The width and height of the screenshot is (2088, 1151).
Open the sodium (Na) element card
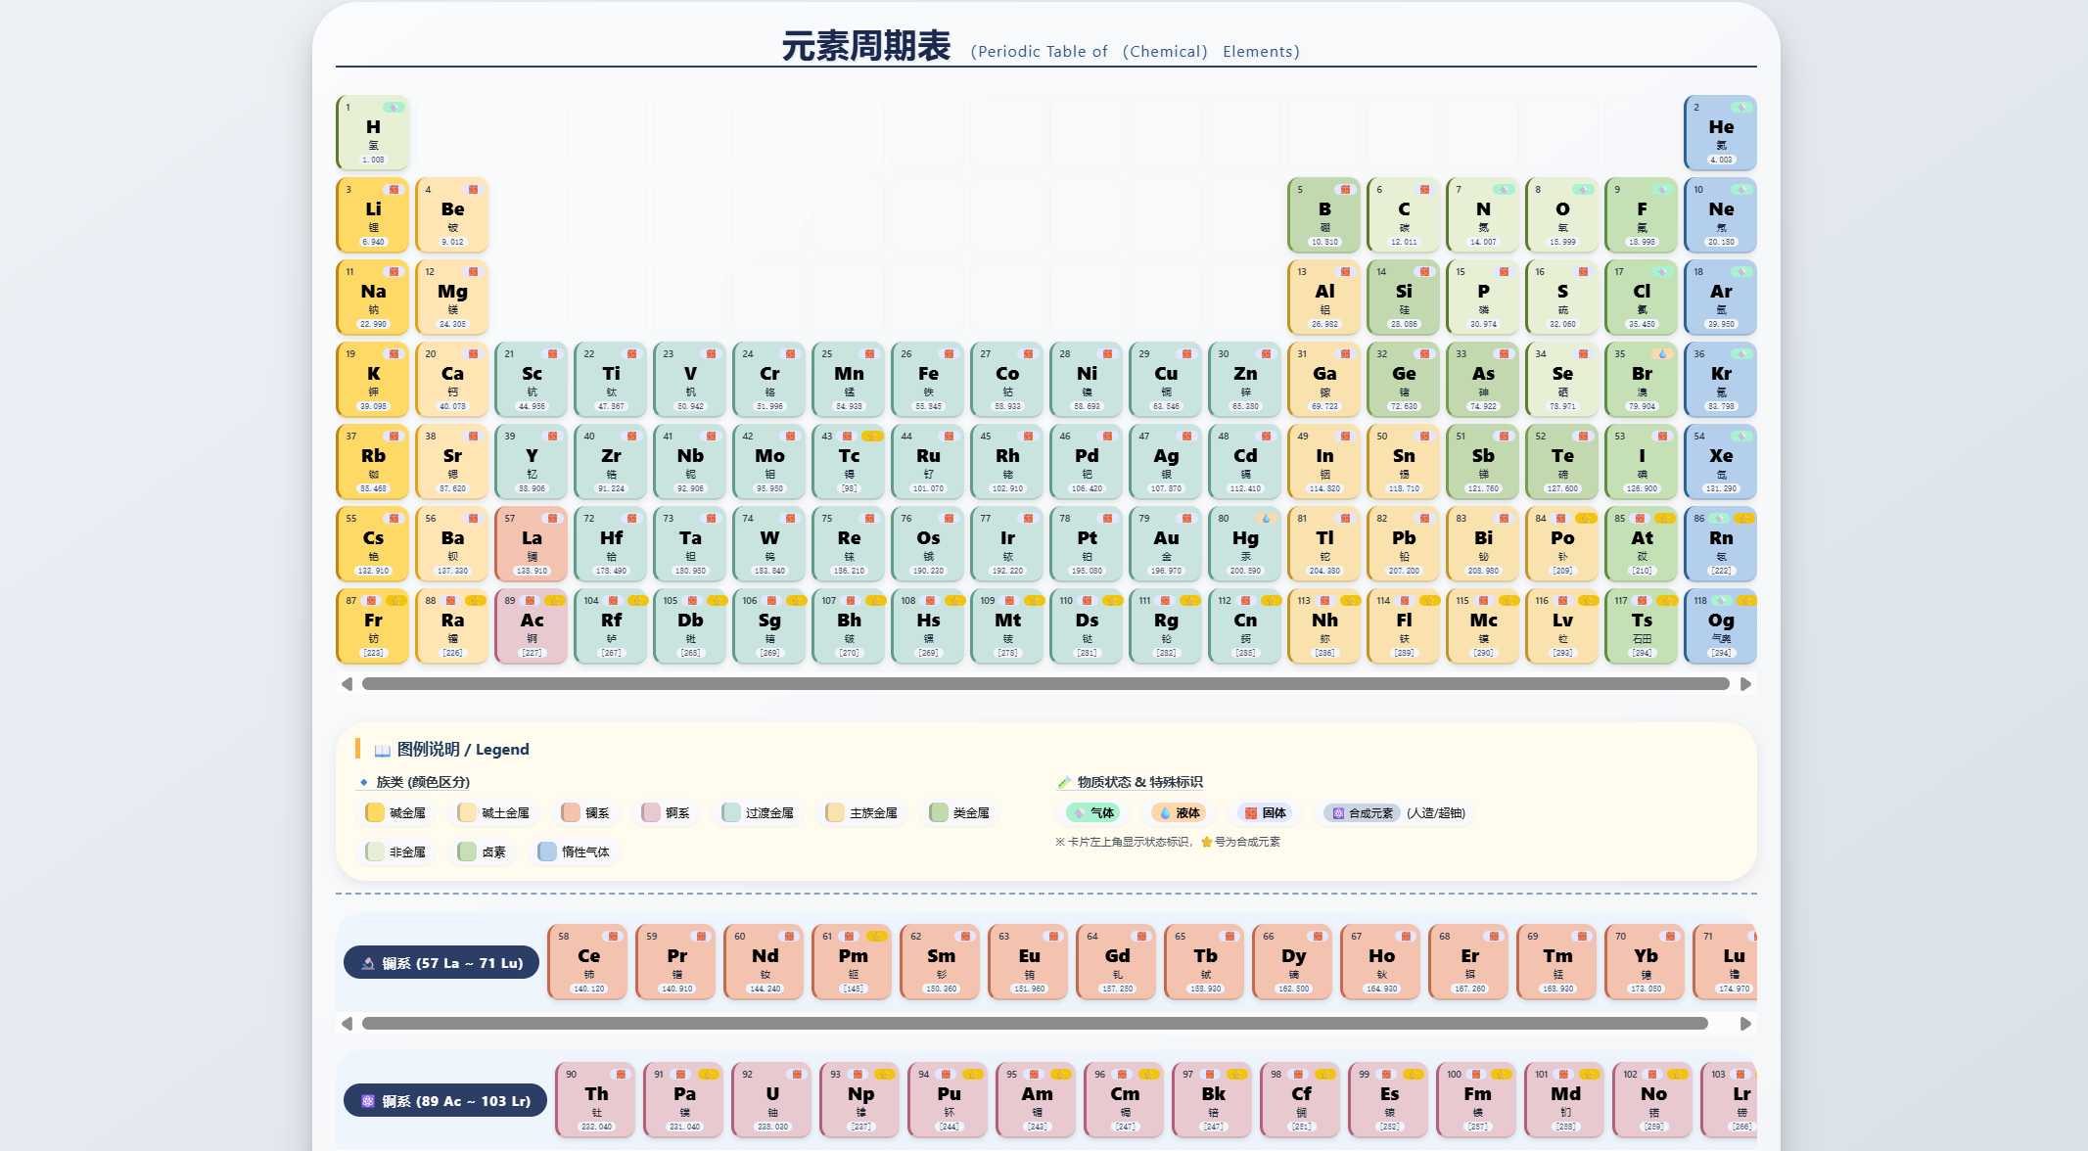pyautogui.click(x=373, y=298)
